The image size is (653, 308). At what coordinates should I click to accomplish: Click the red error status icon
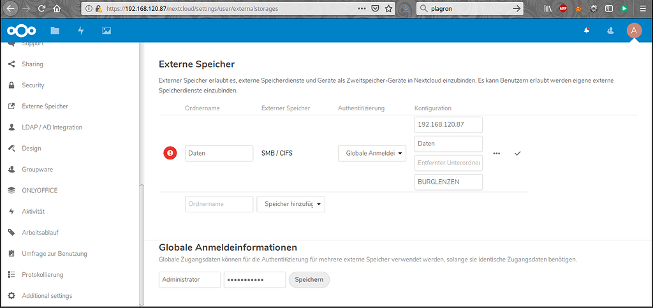(170, 153)
